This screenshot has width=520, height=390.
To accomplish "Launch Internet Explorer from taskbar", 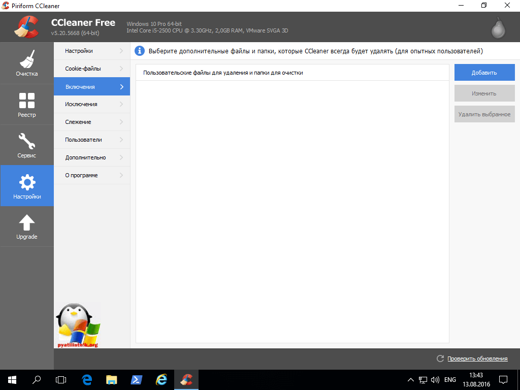I will tap(161, 379).
